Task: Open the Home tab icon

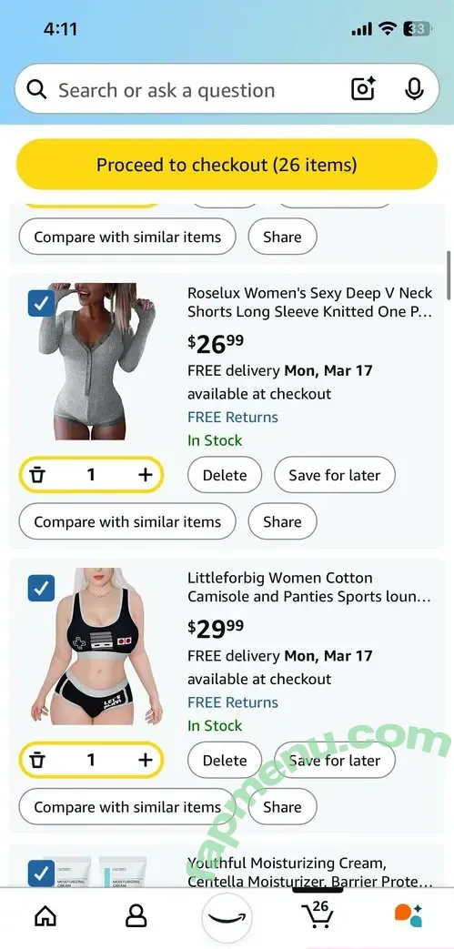Action: pos(45,916)
